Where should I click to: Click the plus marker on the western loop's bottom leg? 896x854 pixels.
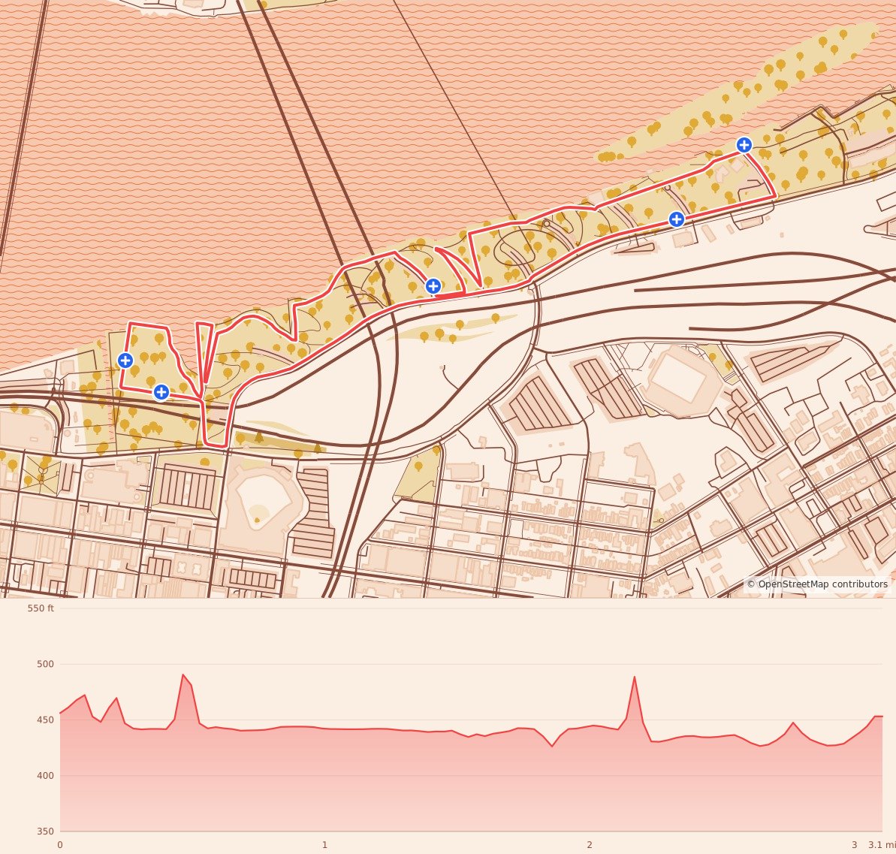pos(161,392)
